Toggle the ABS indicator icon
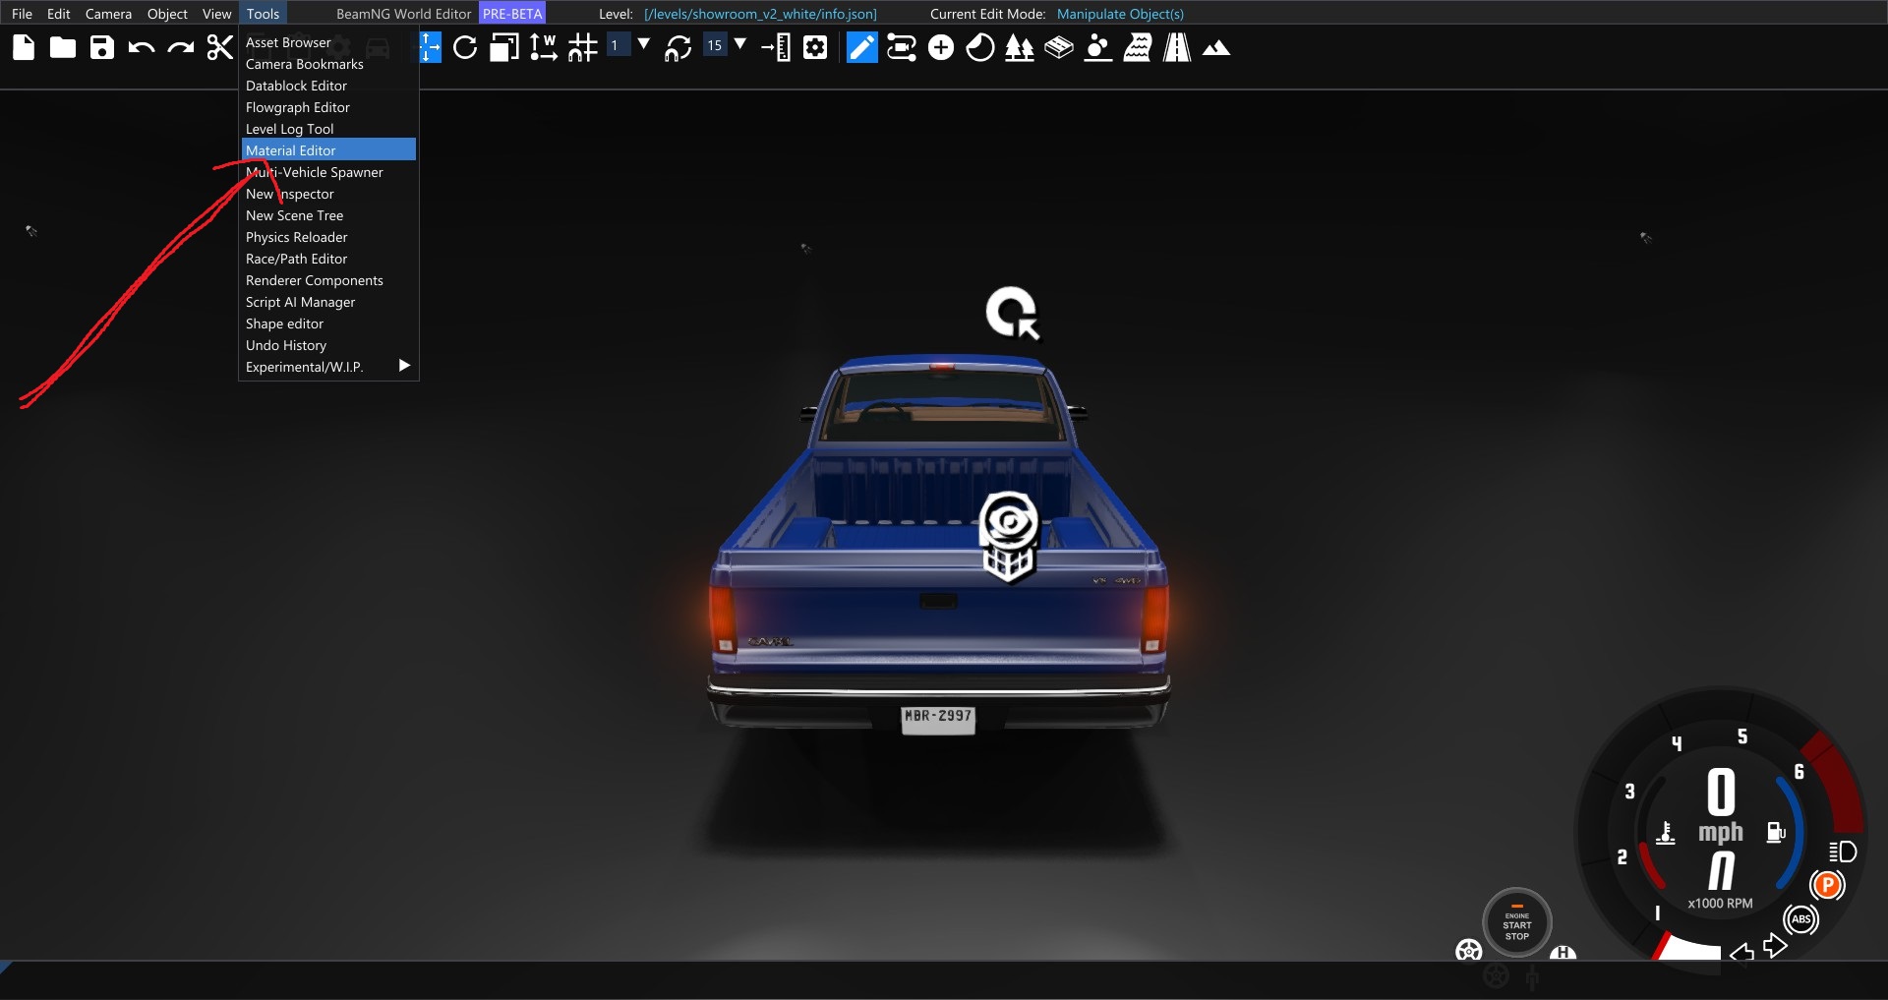This screenshot has width=1888, height=1000. [x=1800, y=919]
